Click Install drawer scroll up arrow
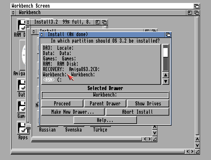The height and width of the screenshot is (160, 211). [155, 127]
